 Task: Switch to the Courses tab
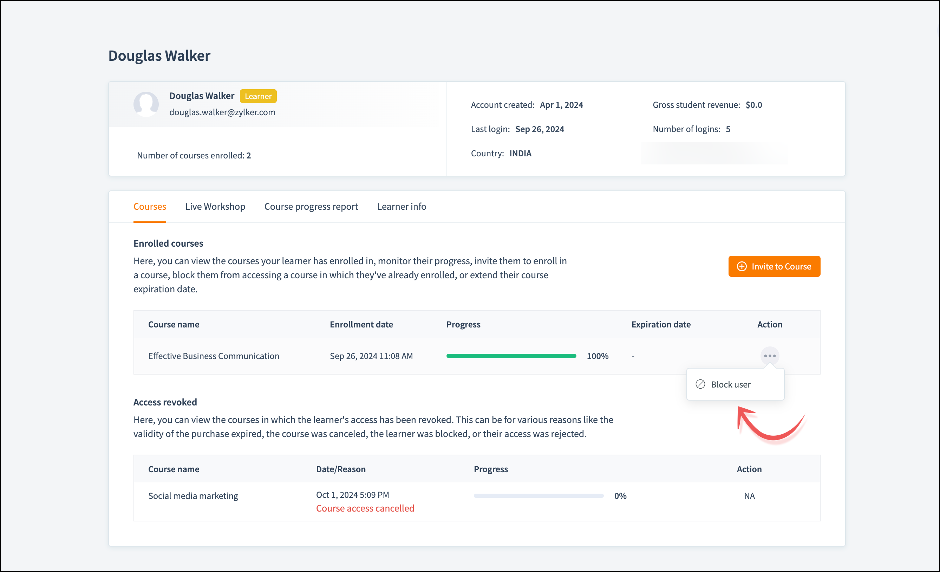click(150, 207)
